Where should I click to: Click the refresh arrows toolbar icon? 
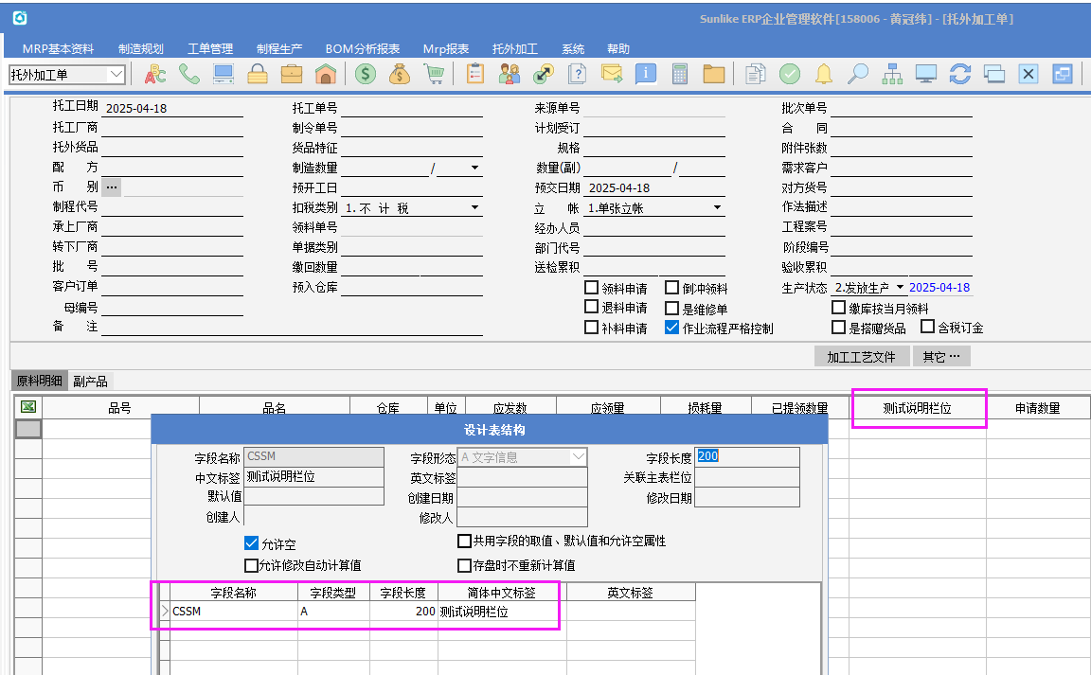tap(960, 74)
